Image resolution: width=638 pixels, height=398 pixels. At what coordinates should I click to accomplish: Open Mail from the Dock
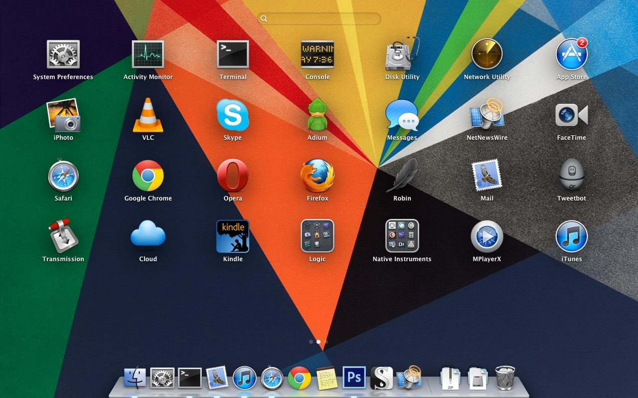[217, 378]
